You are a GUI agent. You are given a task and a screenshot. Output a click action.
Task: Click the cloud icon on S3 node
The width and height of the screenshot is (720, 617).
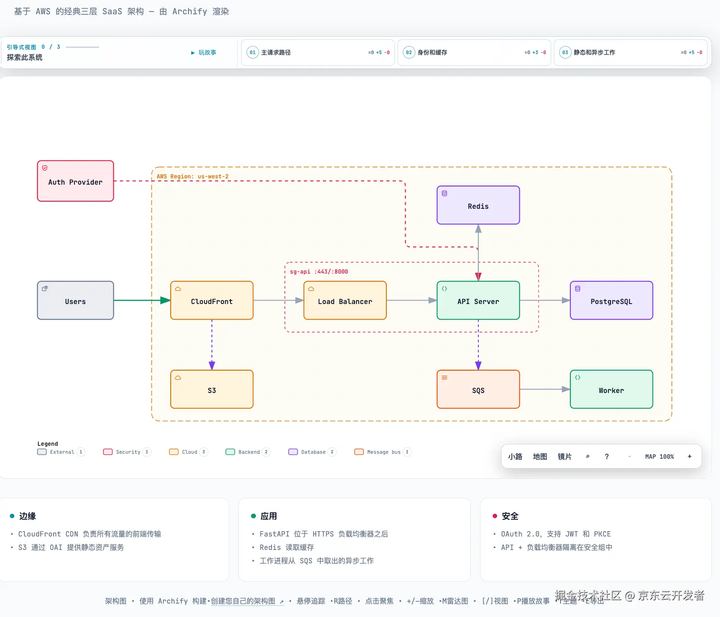coord(178,378)
